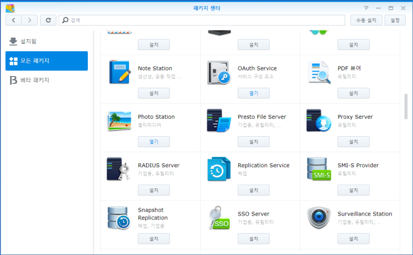Open the Settings (설정) button
This screenshot has width=413, height=255.
coord(395,20)
